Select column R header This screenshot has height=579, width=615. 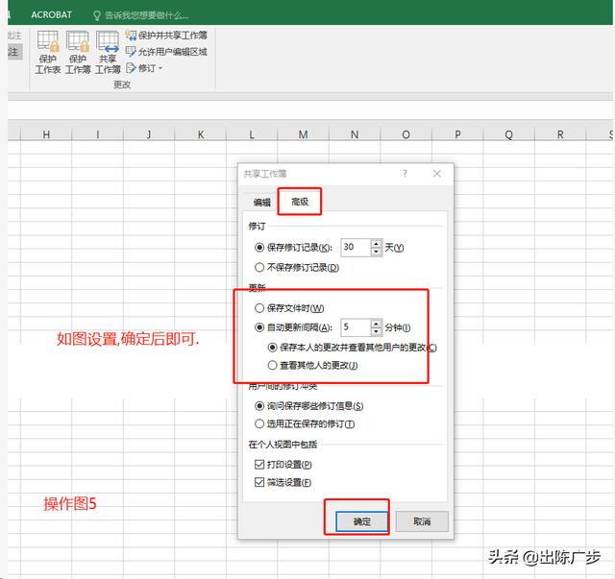point(560,134)
